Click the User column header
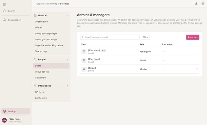Viewport: 207px width, 125px height. (84, 44)
